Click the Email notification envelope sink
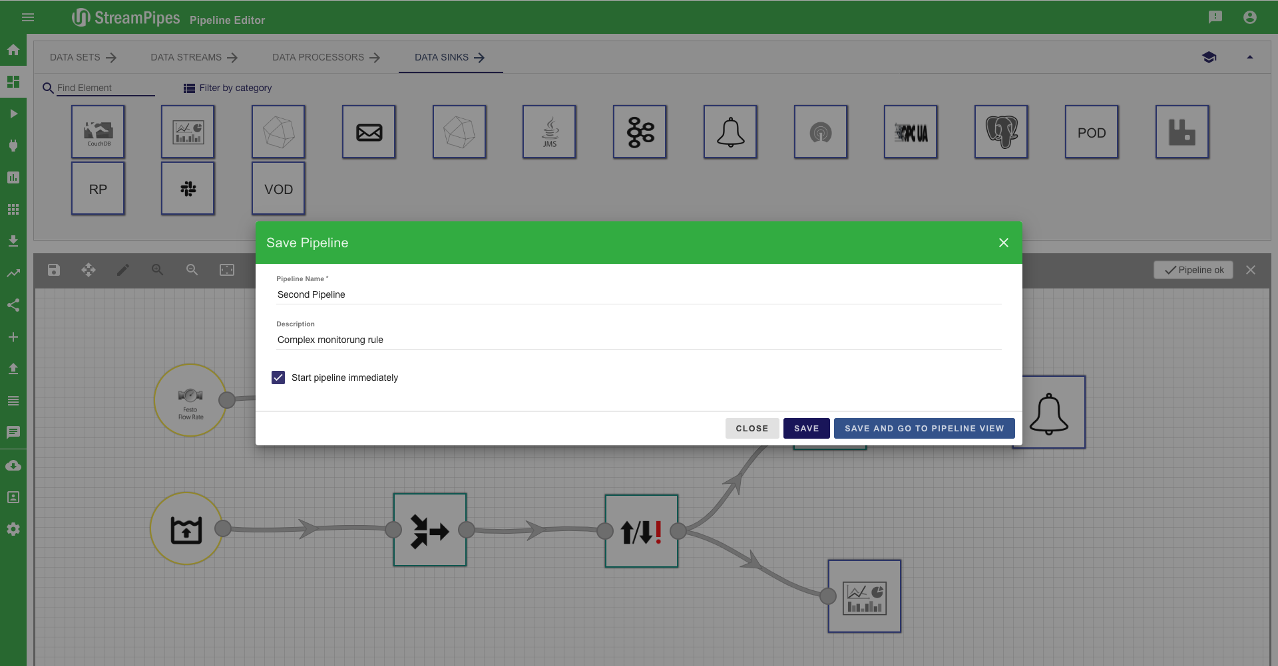Screen dimensions: 1278x666 [369, 132]
